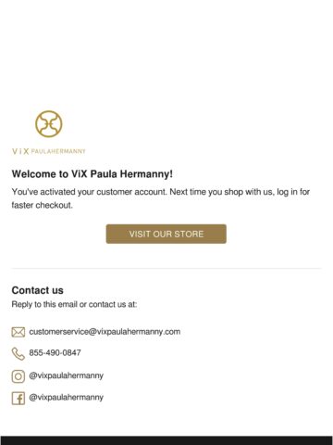This screenshot has width=333, height=445.
Task: Call the 855-490-0847 phone number
Action: pos(55,352)
